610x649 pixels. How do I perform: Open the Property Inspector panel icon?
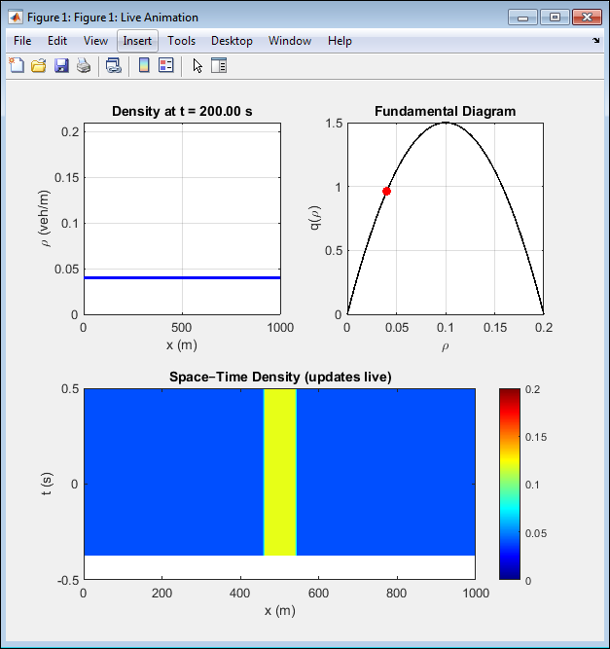tap(219, 65)
